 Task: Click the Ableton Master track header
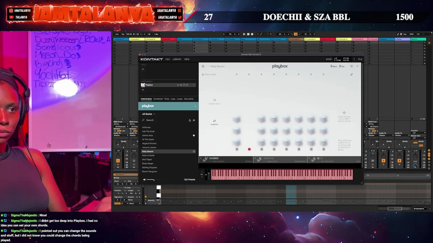(x=418, y=39)
